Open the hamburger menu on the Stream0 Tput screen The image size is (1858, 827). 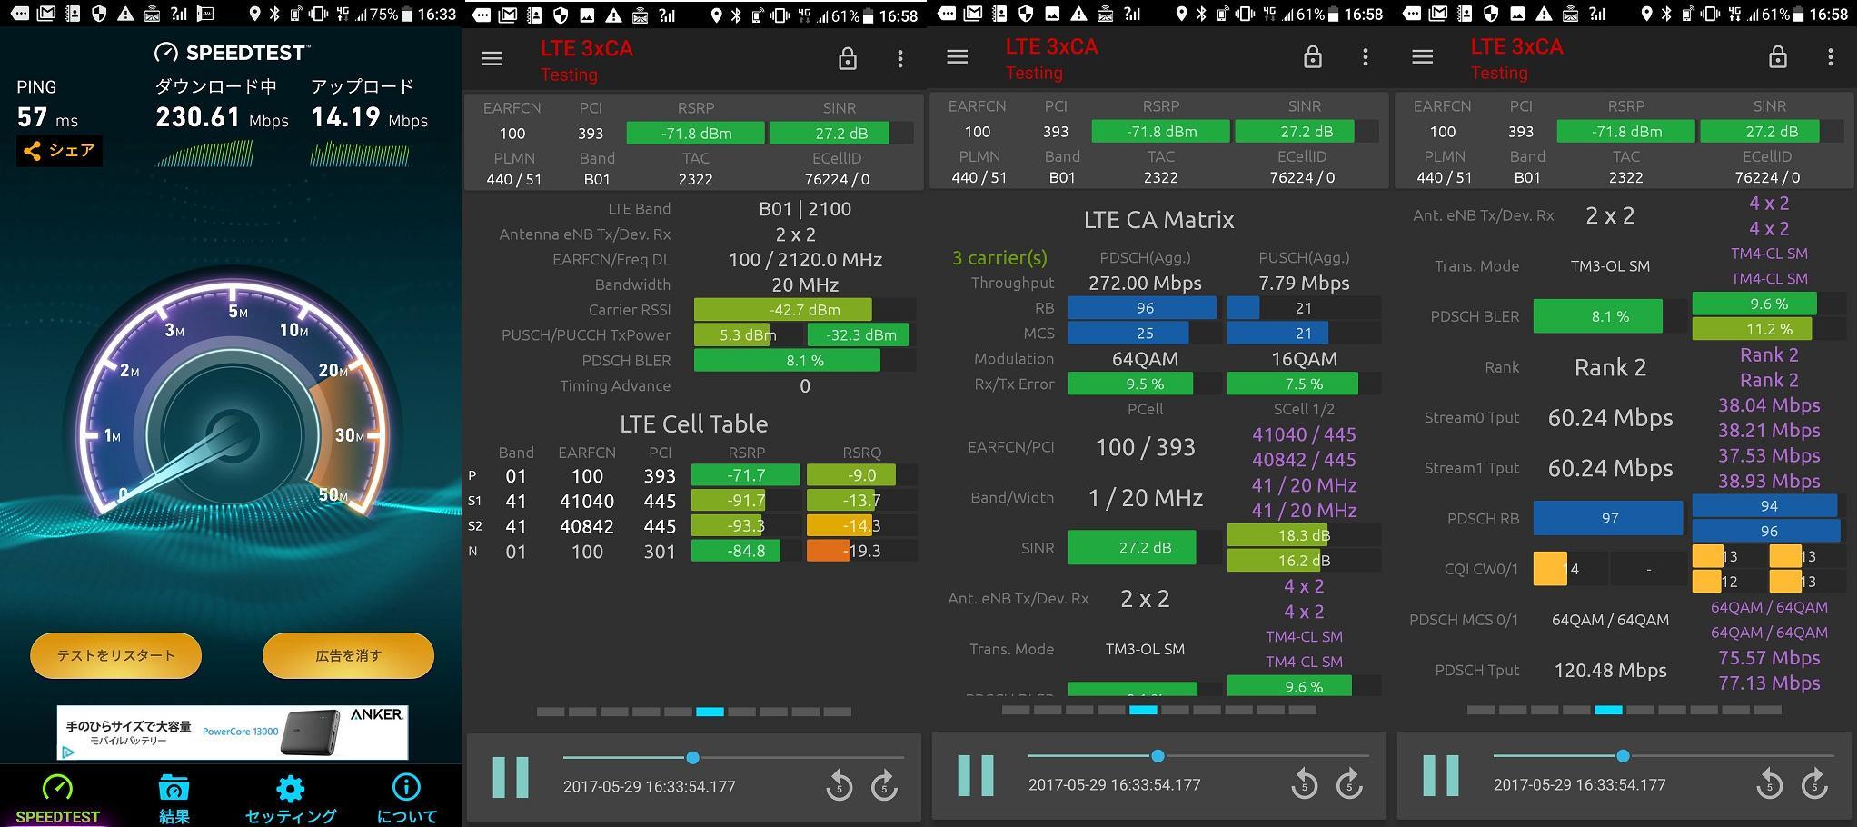[x=1423, y=57]
